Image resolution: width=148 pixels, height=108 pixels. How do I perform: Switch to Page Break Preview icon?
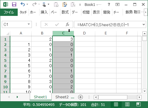(x=139, y=104)
